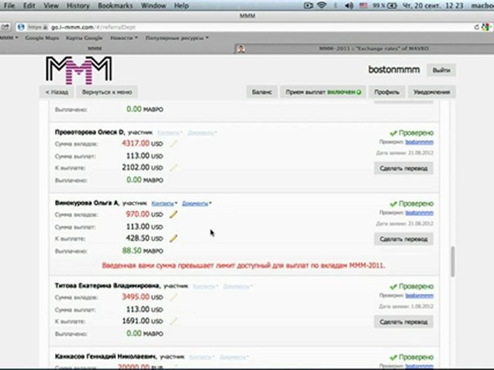The height and width of the screenshot is (370, 494).
Task: Edit 4317.00 USD deposit pencil for Провоторова
Action: pos(173,144)
